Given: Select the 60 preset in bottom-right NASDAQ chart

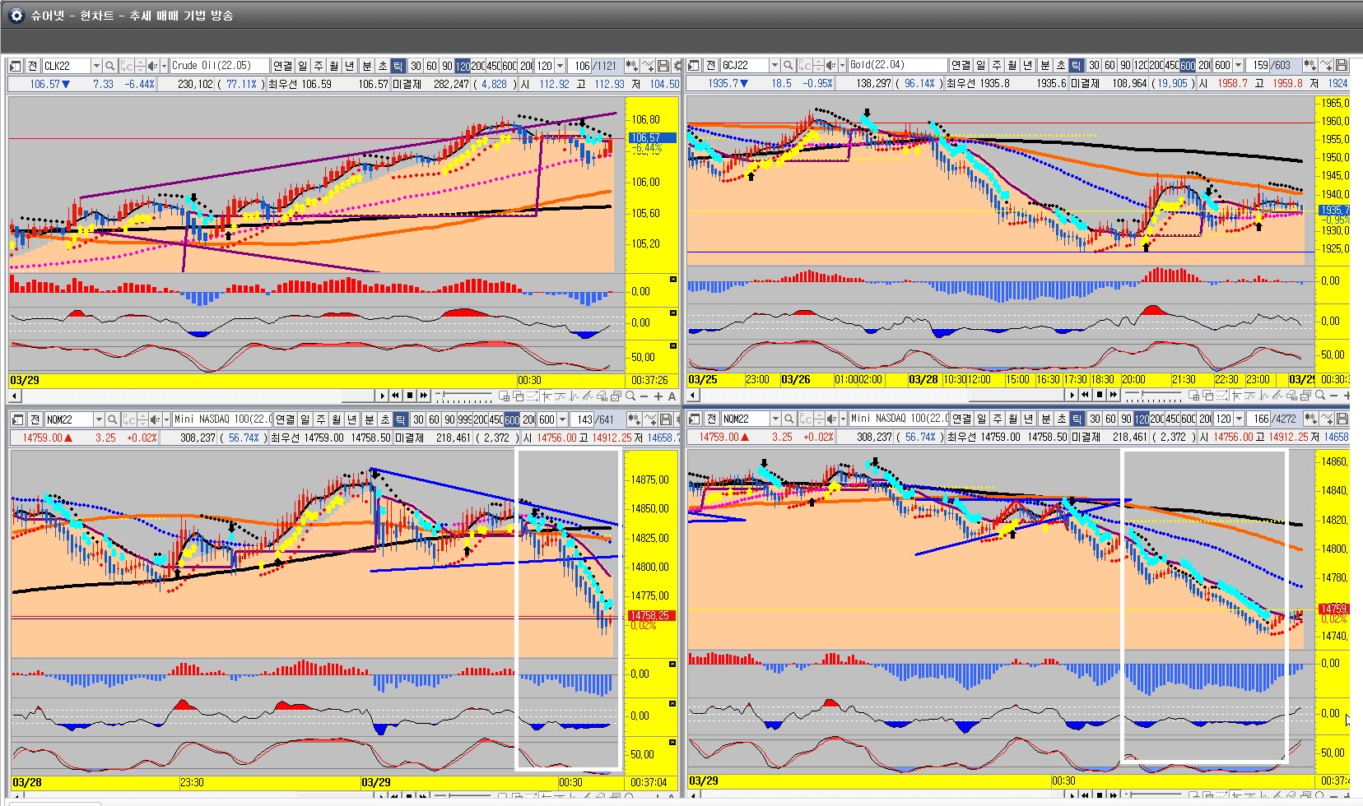Looking at the screenshot, I should (x=1110, y=419).
